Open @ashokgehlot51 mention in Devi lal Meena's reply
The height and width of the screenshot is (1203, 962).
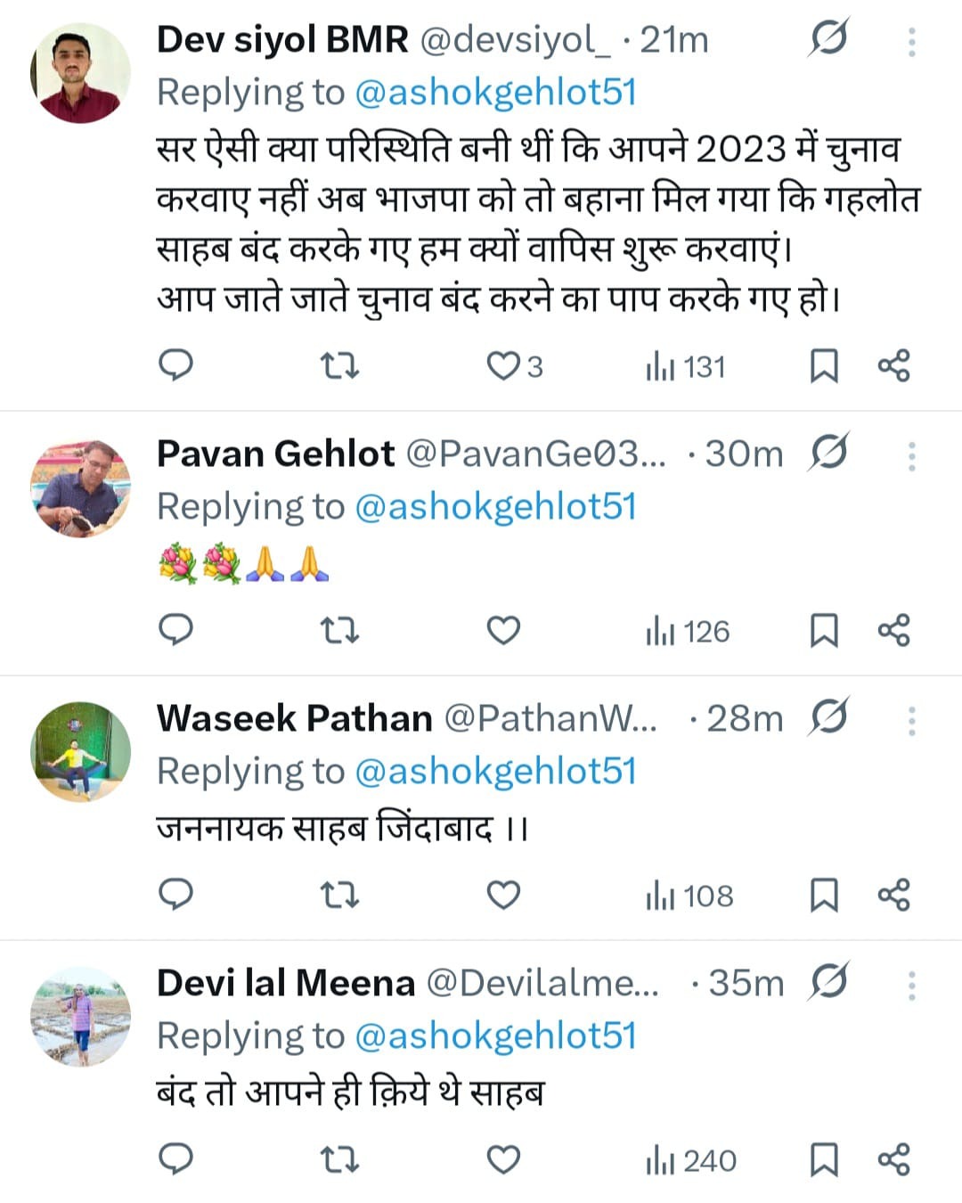click(x=495, y=1035)
